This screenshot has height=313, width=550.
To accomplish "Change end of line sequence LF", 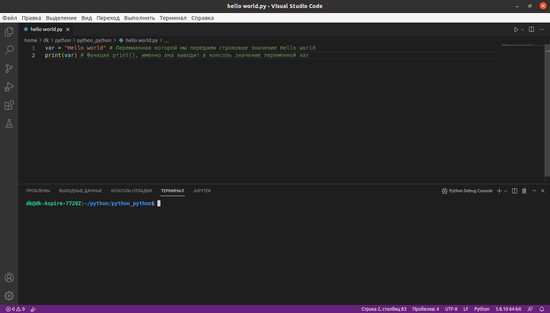I will coord(466,309).
